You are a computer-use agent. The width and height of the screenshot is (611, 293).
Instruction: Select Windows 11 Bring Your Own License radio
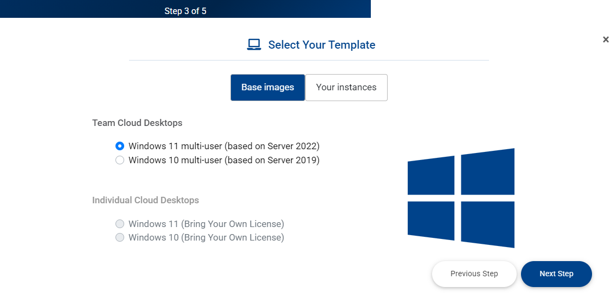120,224
